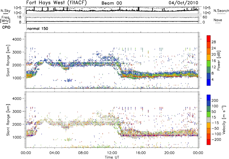Screen dimensions: 229x159
Task: Click the "0" Nave axis tick
Action: pyautogui.click(x=204, y=22)
